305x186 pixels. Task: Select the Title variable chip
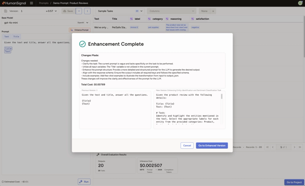coord(16,36)
